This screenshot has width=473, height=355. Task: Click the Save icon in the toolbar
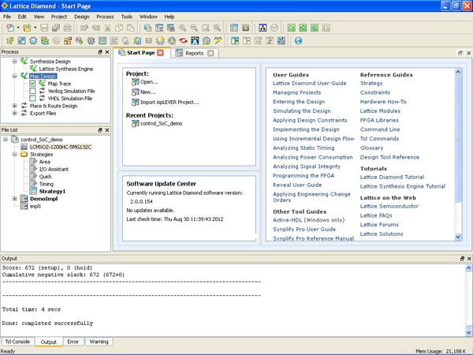tap(43, 28)
